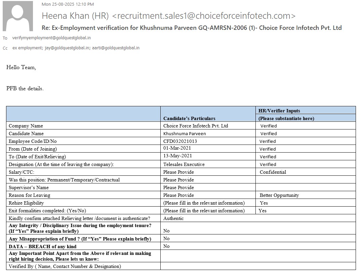Click the Misappropriation of Fund question
Viewport: 362px width, 272px height.
click(x=80, y=239)
